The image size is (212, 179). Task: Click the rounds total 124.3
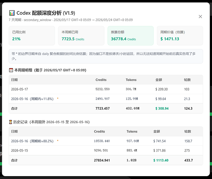pyautogui.click(x=188, y=108)
